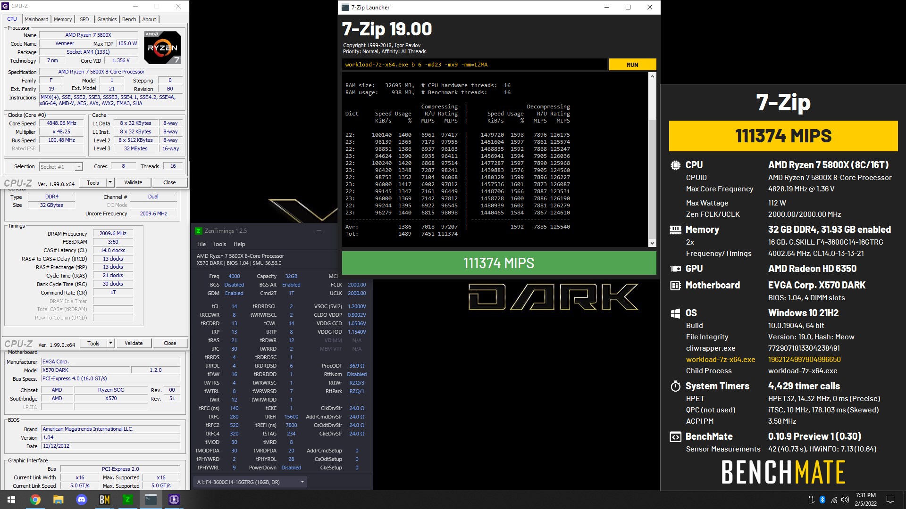Click the Motherboard icon in BenchMate
The height and width of the screenshot is (509, 906).
pos(675,285)
